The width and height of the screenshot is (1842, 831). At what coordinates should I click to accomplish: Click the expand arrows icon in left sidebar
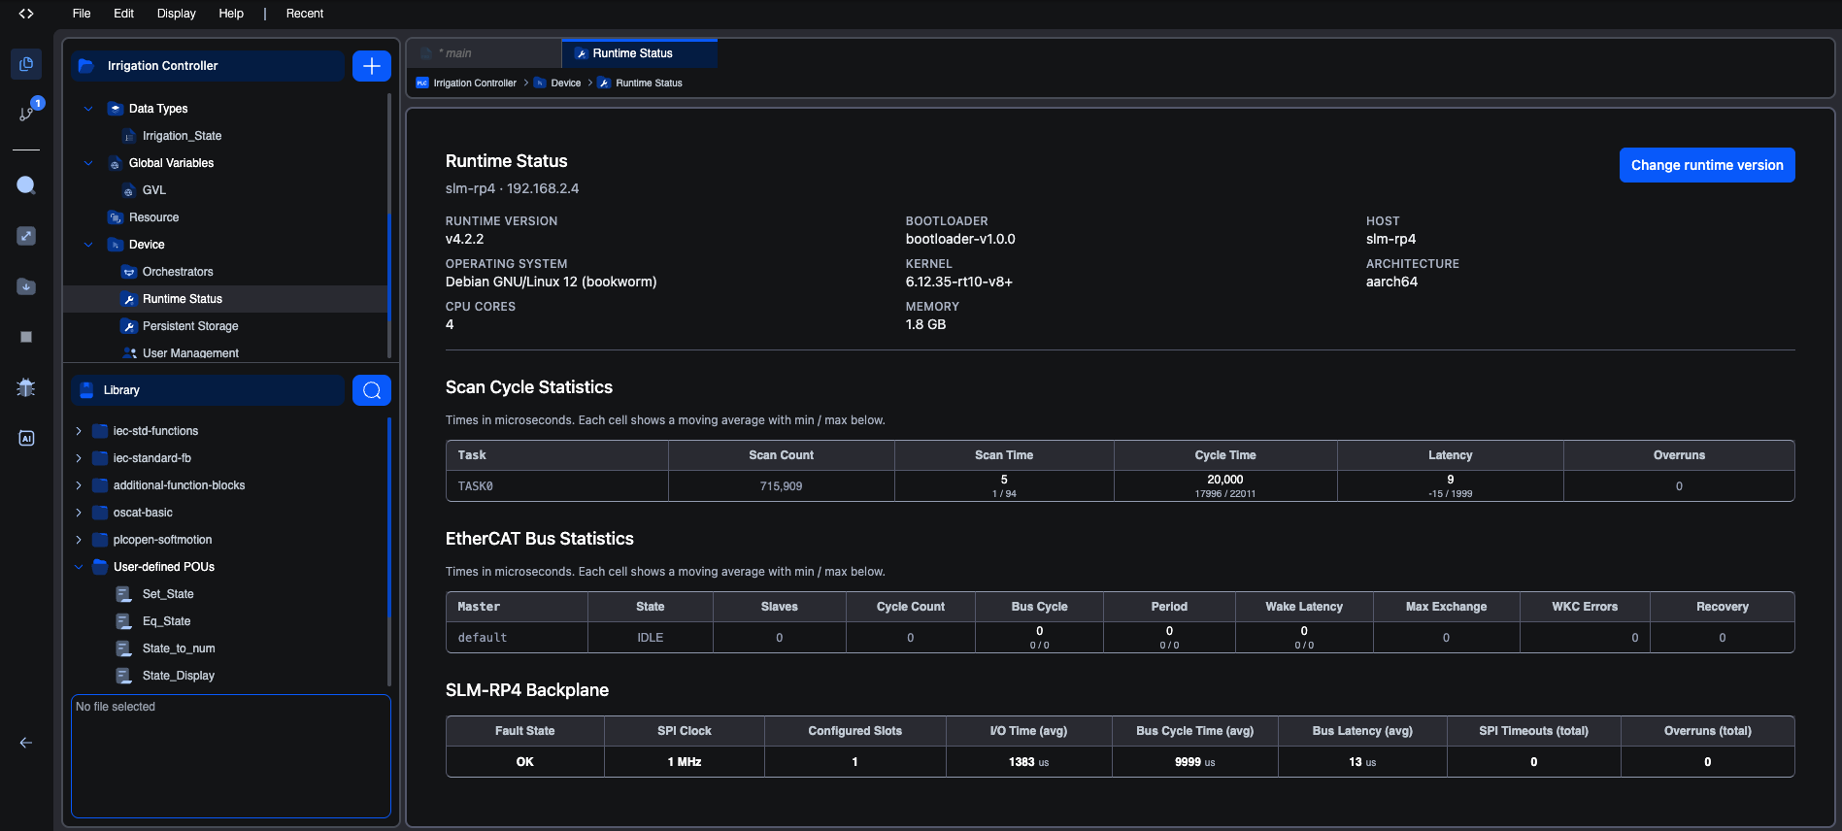(26, 236)
